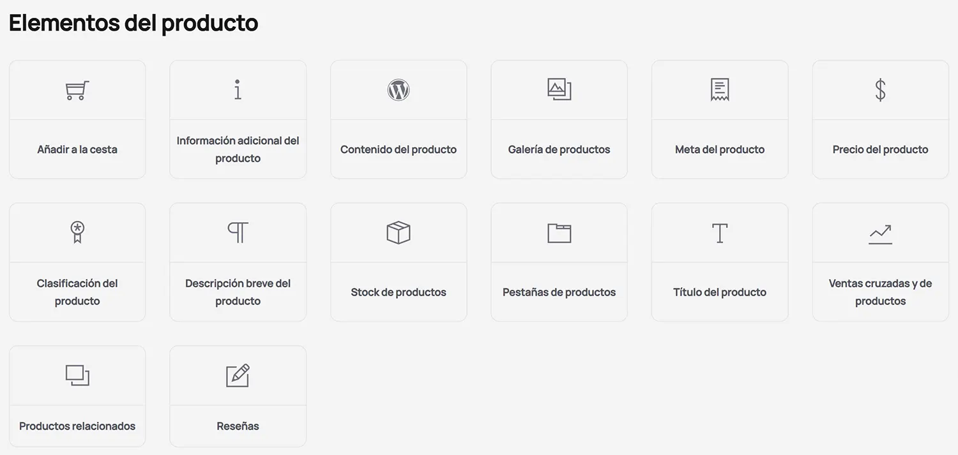
Task: Click the overlapping rectangles related icon
Action: pyautogui.click(x=77, y=375)
